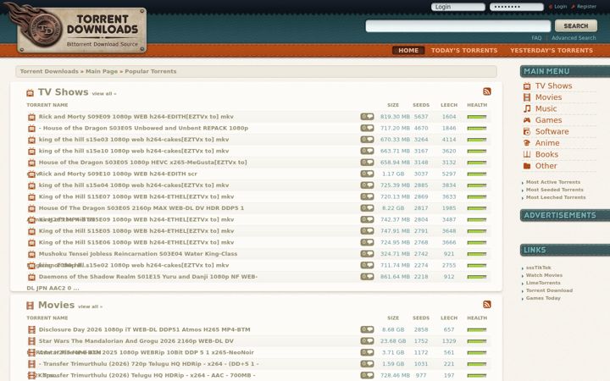Click TV icon beside Daemons of the Shadow Realm
The width and height of the screenshot is (610, 381).
pyautogui.click(x=31, y=277)
